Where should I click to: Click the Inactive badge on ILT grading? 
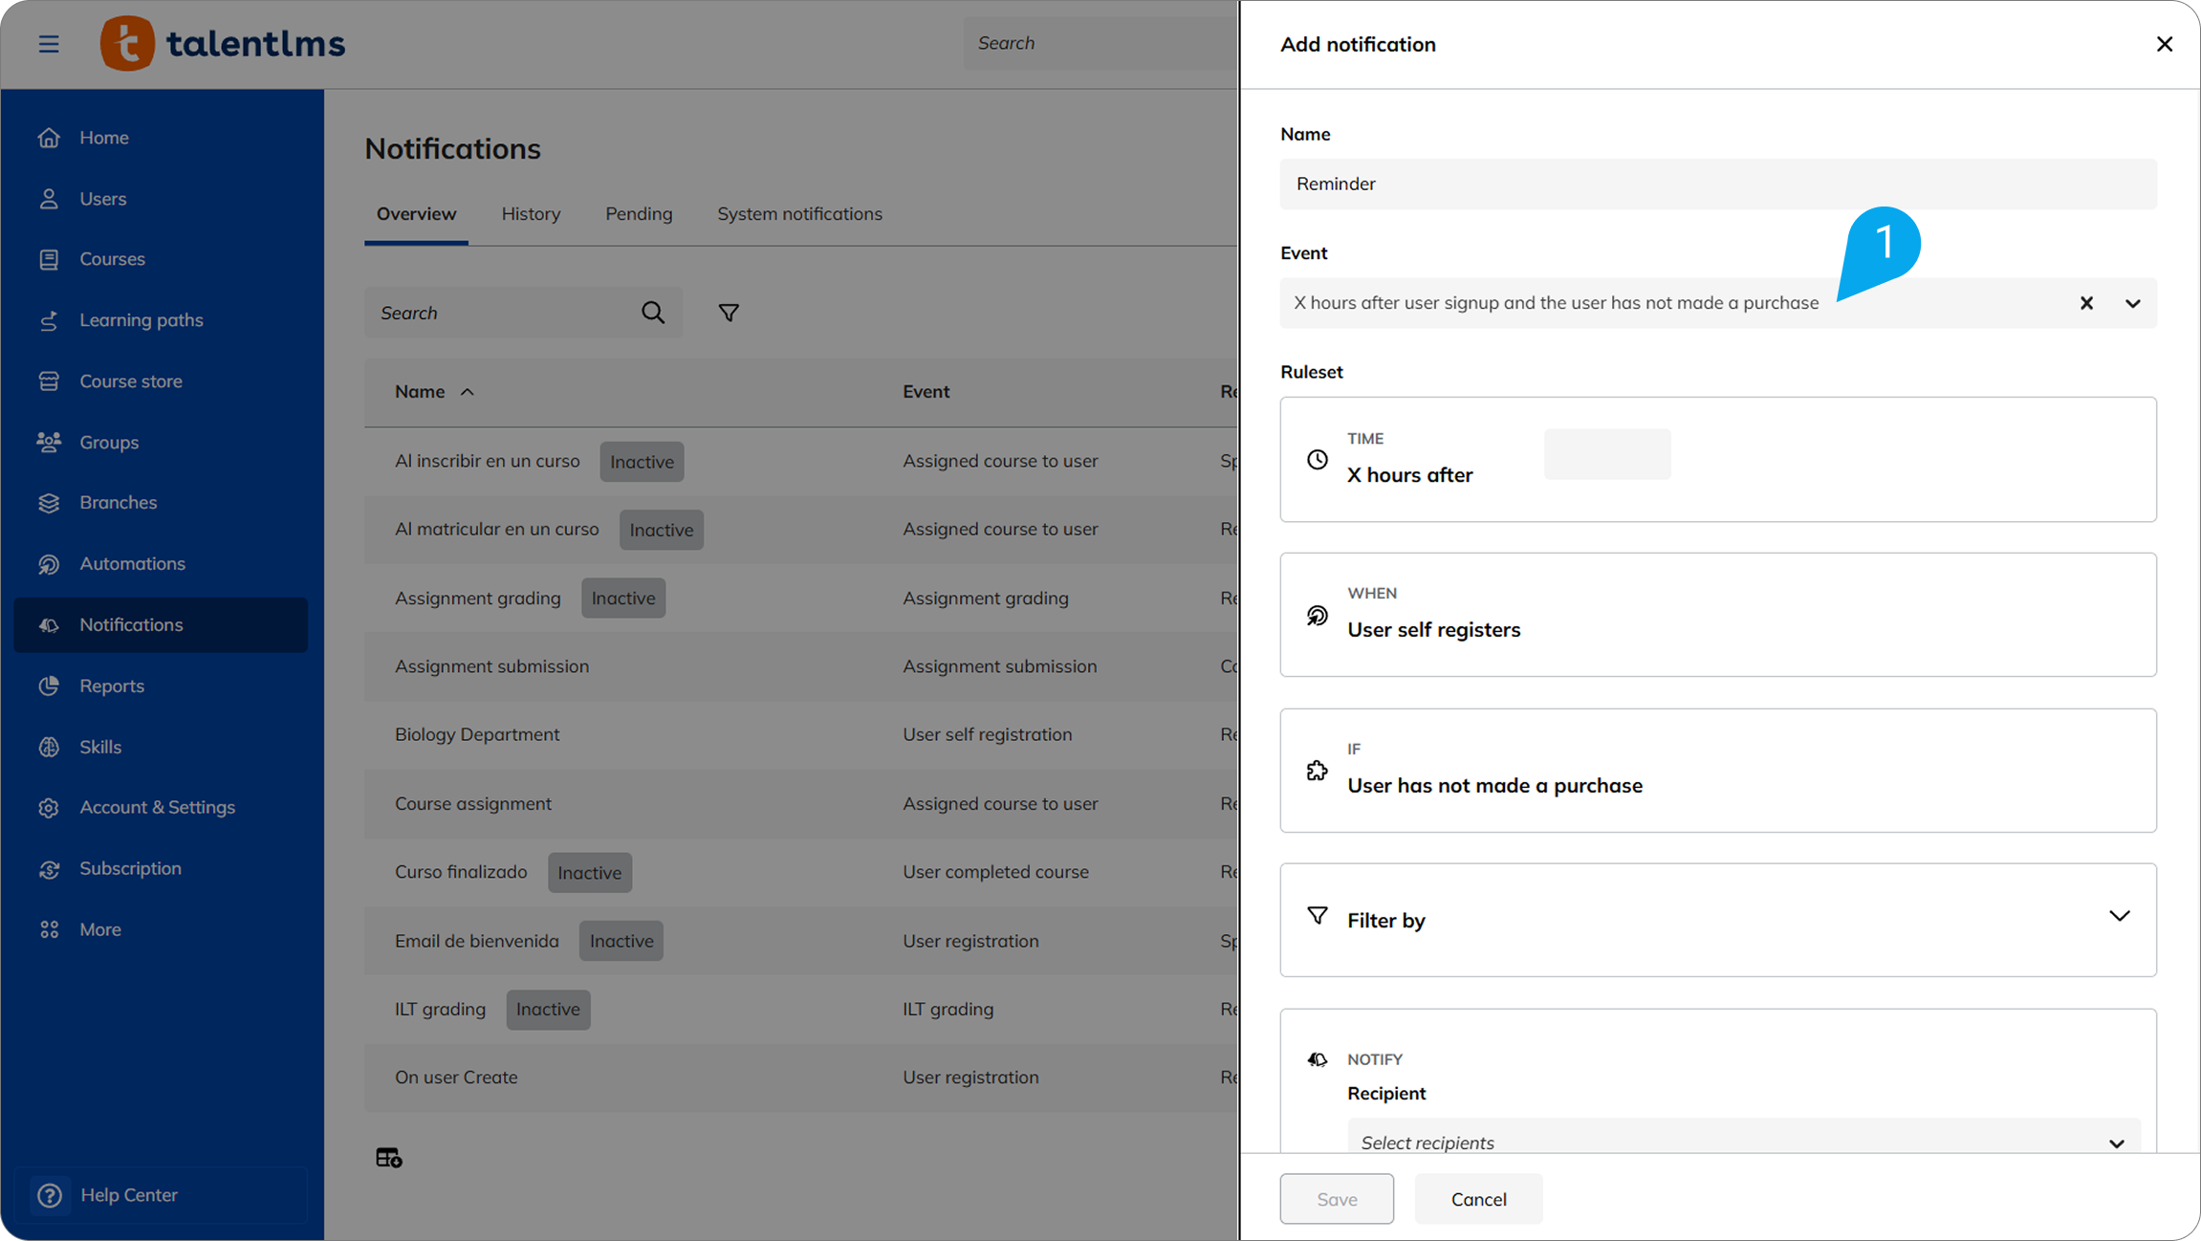548,1010
